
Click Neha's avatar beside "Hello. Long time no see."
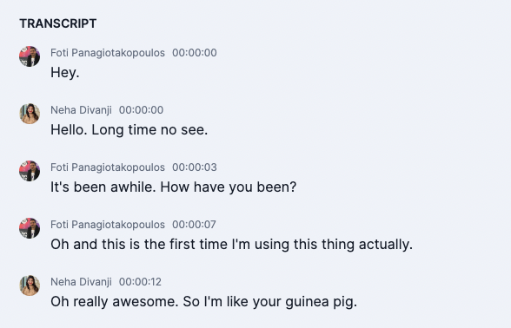[x=30, y=114]
